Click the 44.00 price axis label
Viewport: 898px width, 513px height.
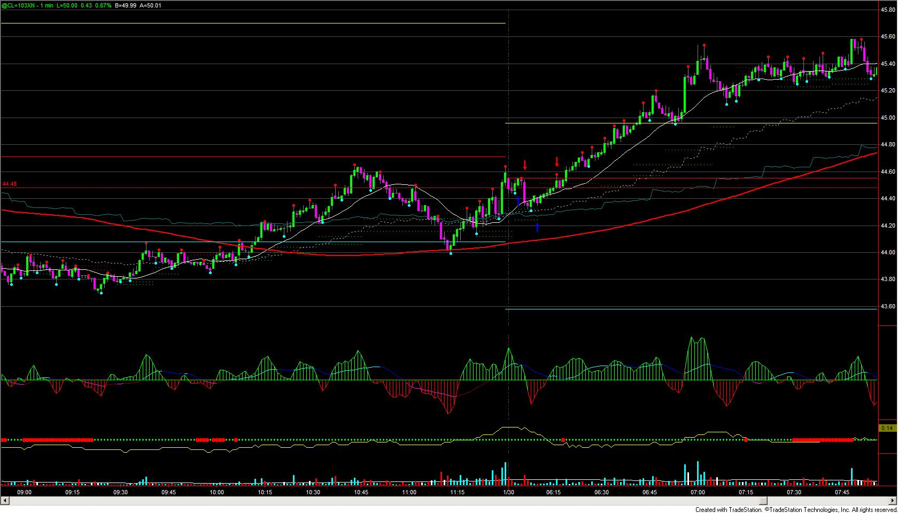[x=888, y=253]
